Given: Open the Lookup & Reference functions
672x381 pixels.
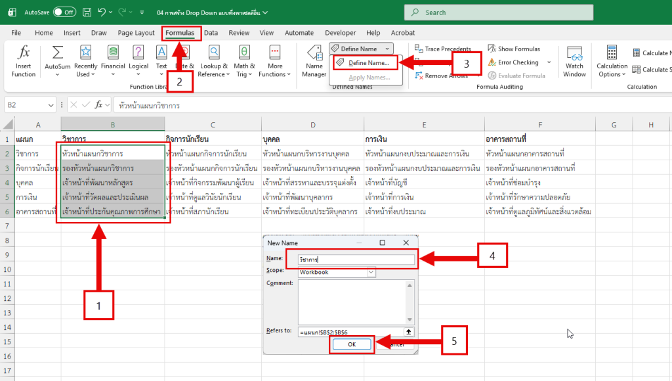Looking at the screenshot, I should click(213, 60).
